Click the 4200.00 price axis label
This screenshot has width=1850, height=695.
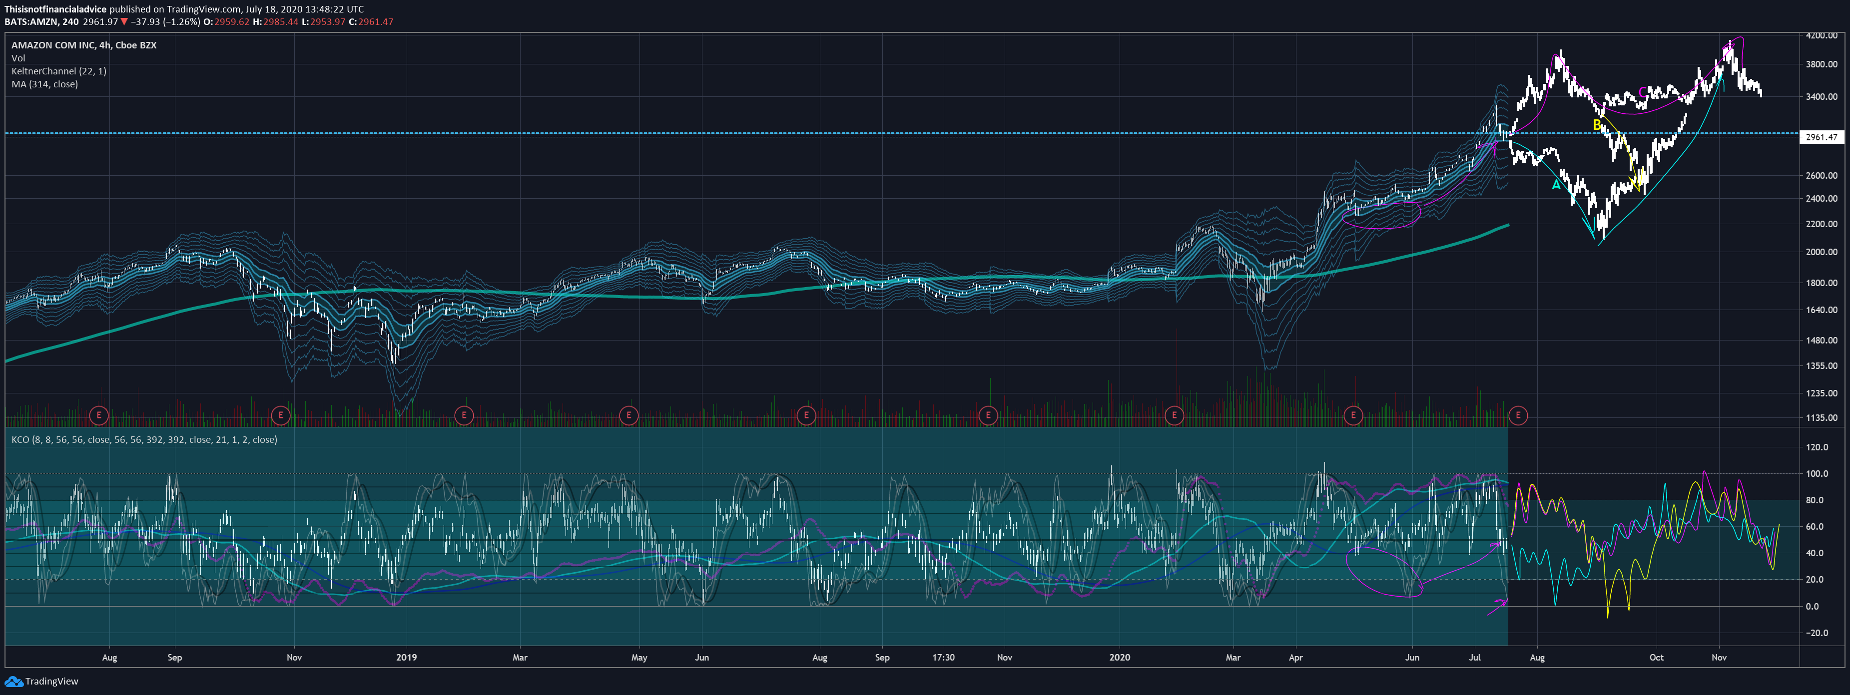pyautogui.click(x=1822, y=35)
